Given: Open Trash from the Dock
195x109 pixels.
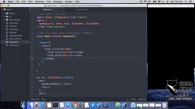Looking at the screenshot, I should click(x=164, y=105).
